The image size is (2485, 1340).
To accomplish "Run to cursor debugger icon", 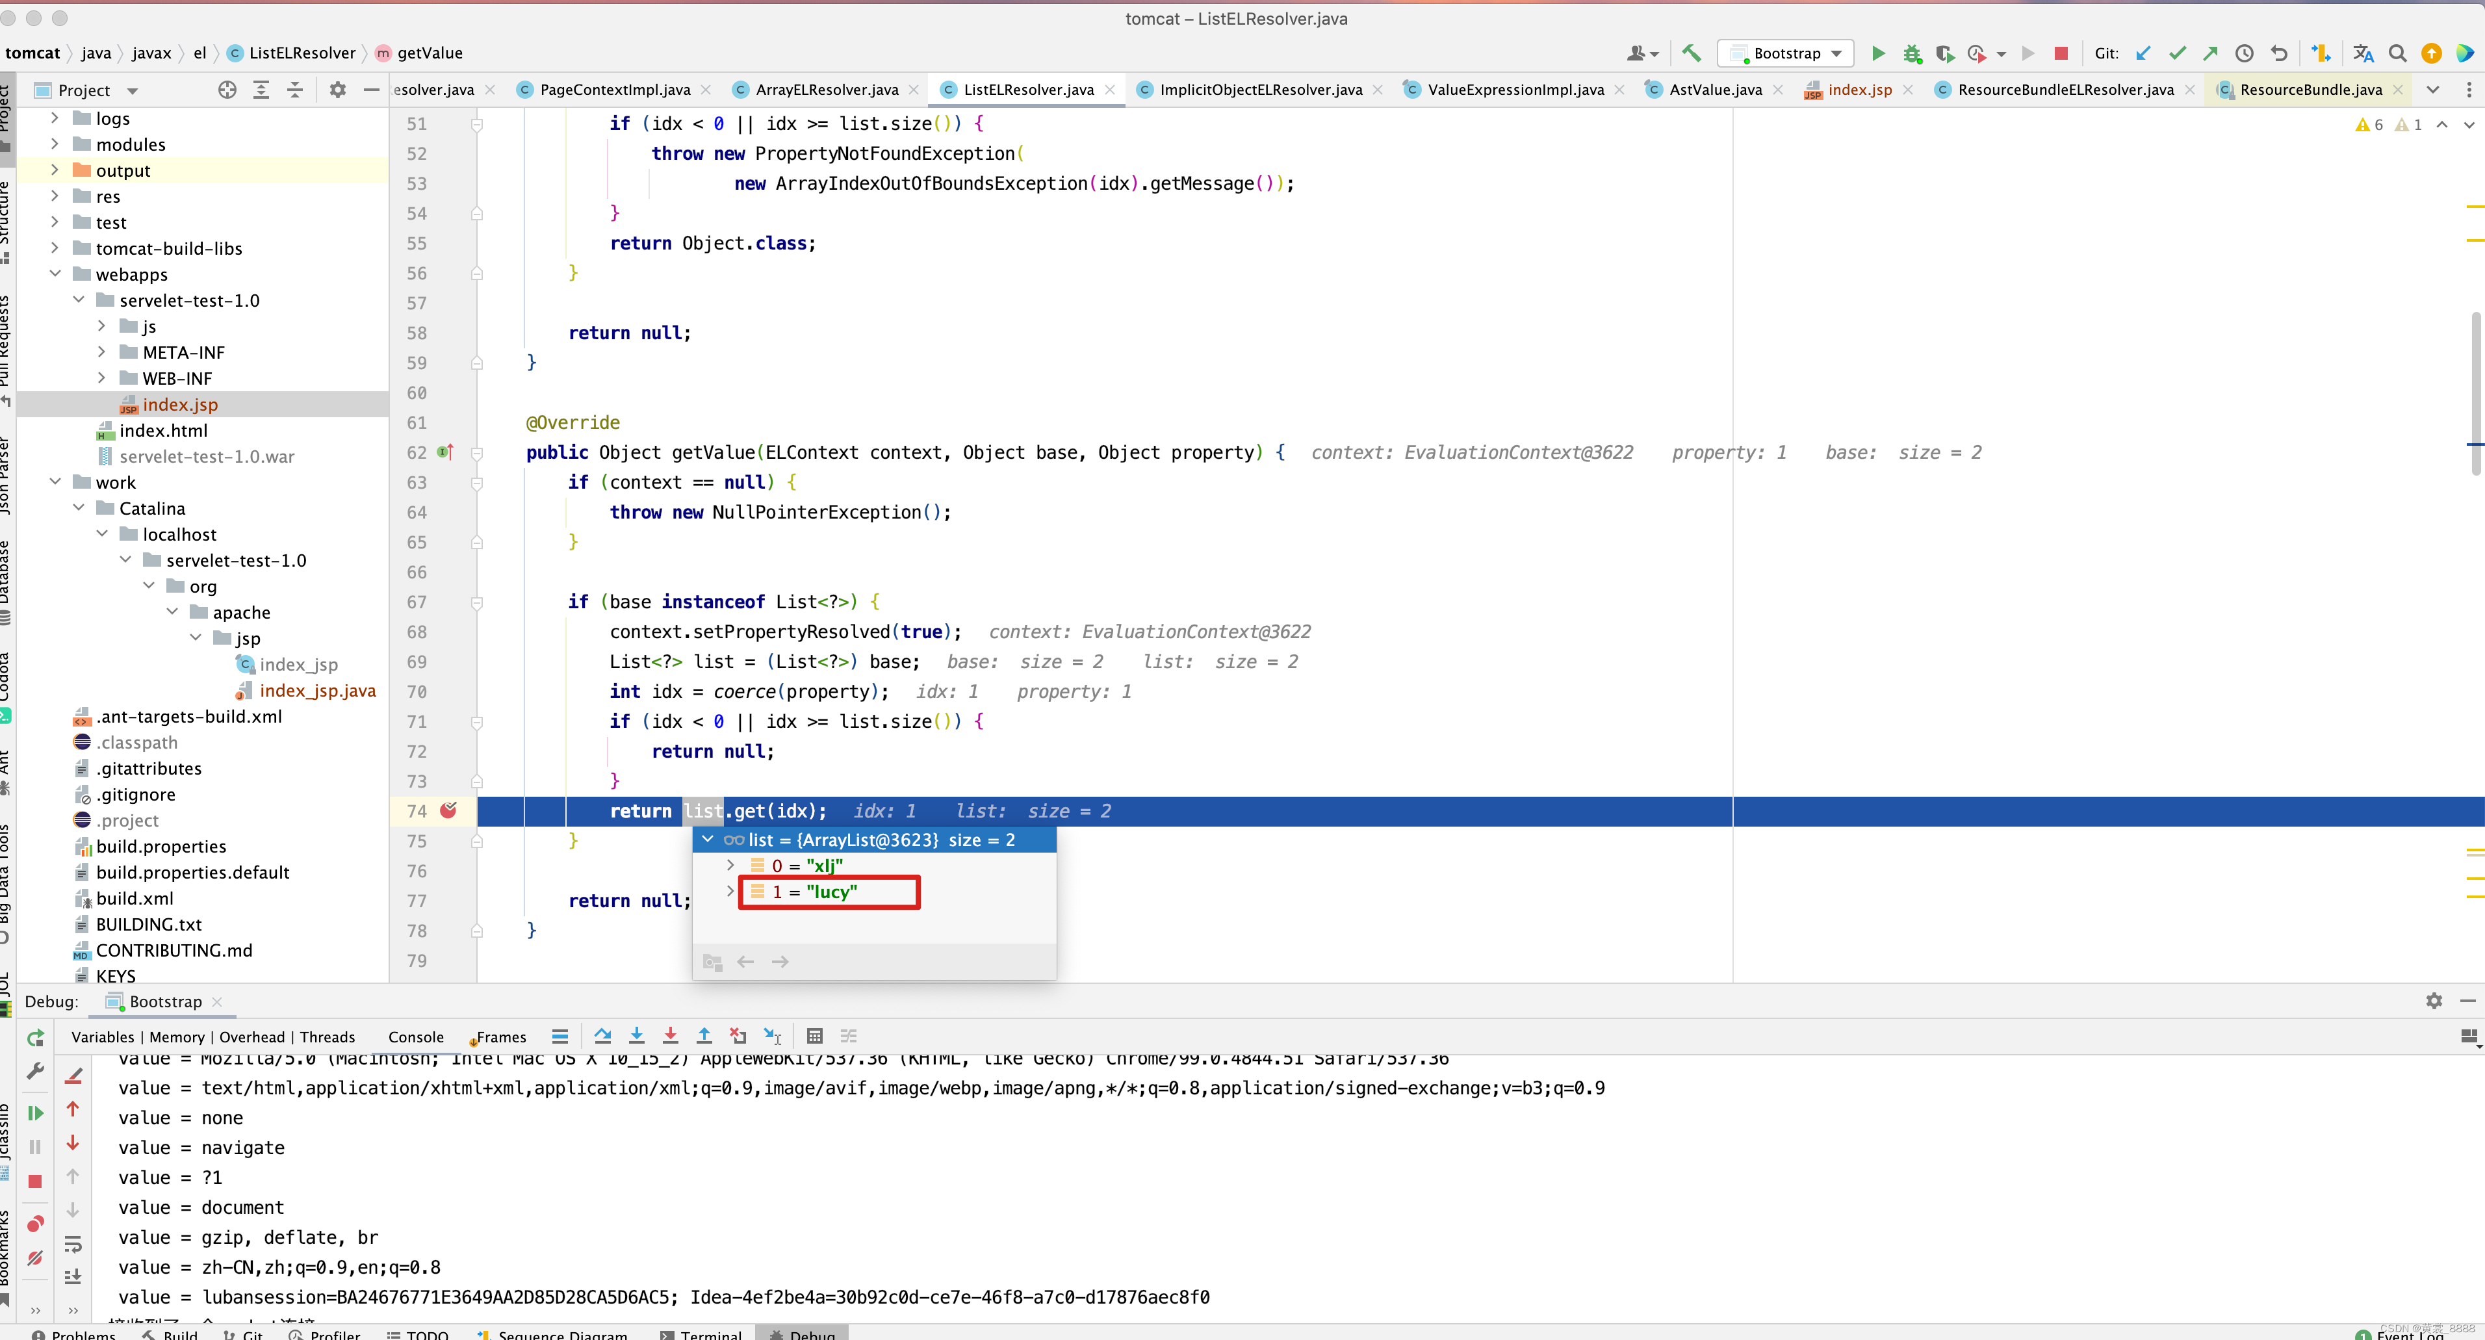I will [x=772, y=1036].
